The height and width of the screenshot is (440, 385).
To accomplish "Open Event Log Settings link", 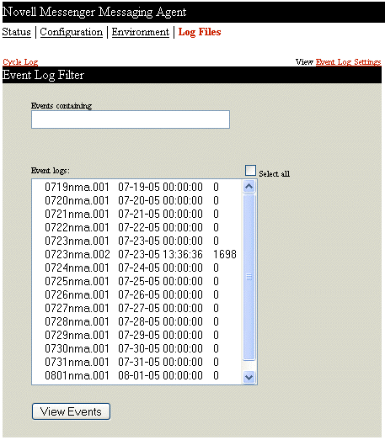I will click(348, 61).
